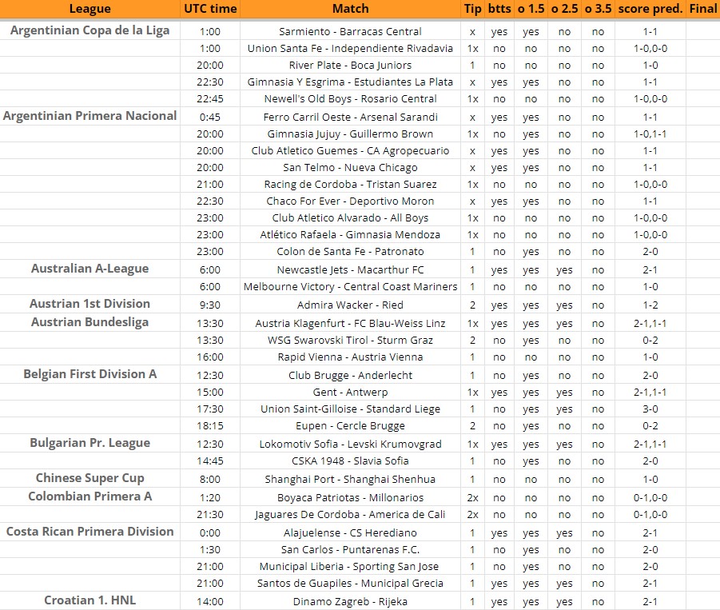The width and height of the screenshot is (720, 610).
Task: Click match 'Club Brugge - Anderlecht'
Action: click(x=350, y=375)
